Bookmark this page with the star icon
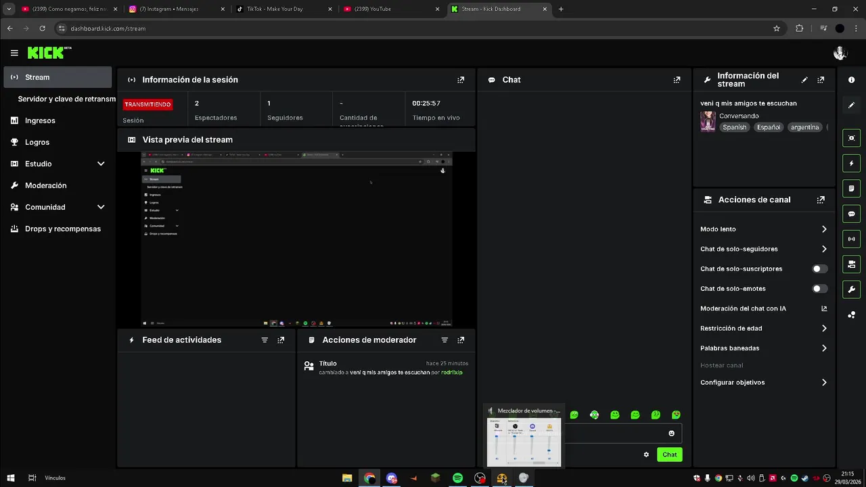 (777, 28)
